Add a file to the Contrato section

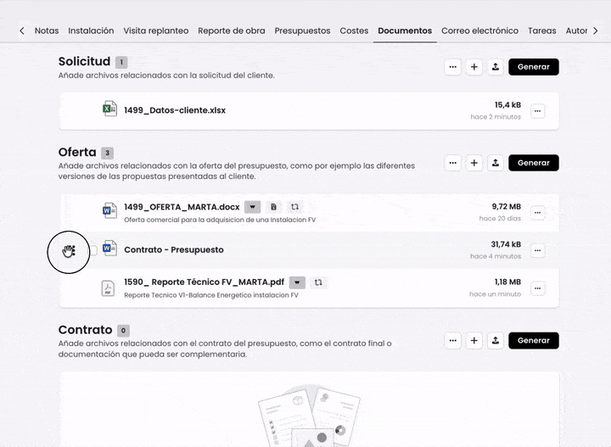(474, 341)
